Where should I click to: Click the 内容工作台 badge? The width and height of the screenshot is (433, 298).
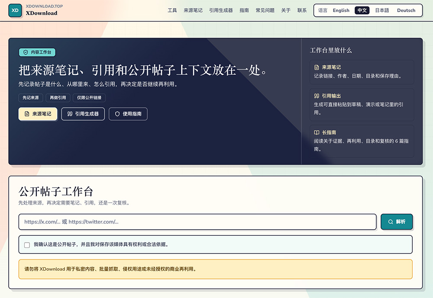[37, 52]
